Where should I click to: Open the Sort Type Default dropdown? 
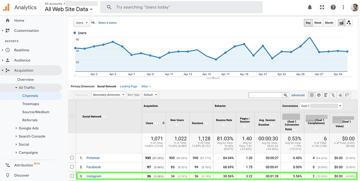coord(150,95)
